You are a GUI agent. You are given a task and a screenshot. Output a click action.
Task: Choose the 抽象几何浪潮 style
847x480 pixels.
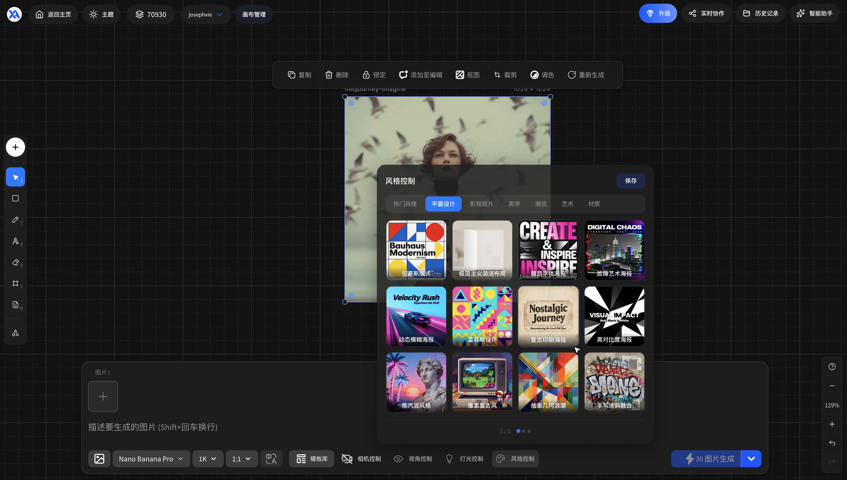pos(548,382)
